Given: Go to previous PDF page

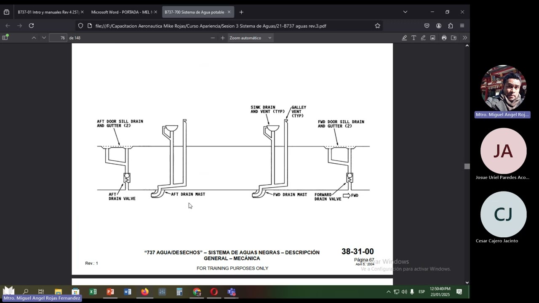Looking at the screenshot, I should pos(34,38).
